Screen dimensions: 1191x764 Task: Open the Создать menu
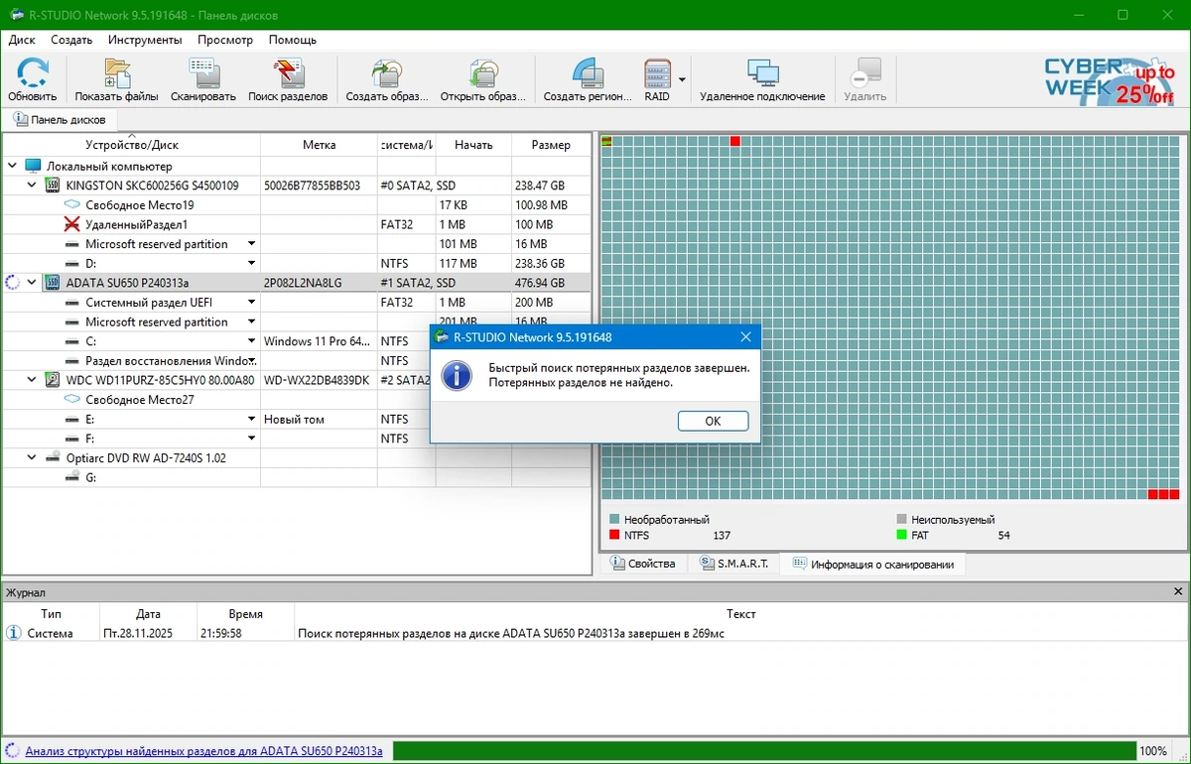point(71,40)
